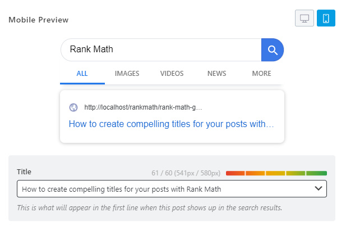Switch to desktop preview mode
Viewport: 346px width, 226px height.
tap(305, 18)
